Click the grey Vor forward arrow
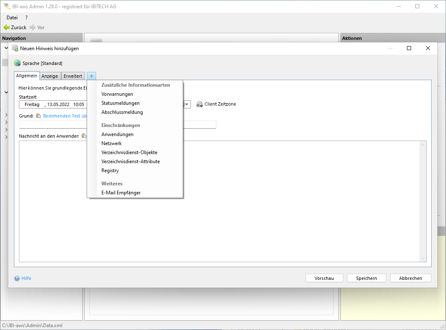Screen dimensions: 446x330 [x=32, y=28]
